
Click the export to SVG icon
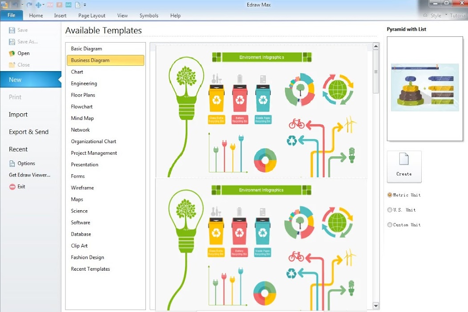pyautogui.click(x=68, y=4)
